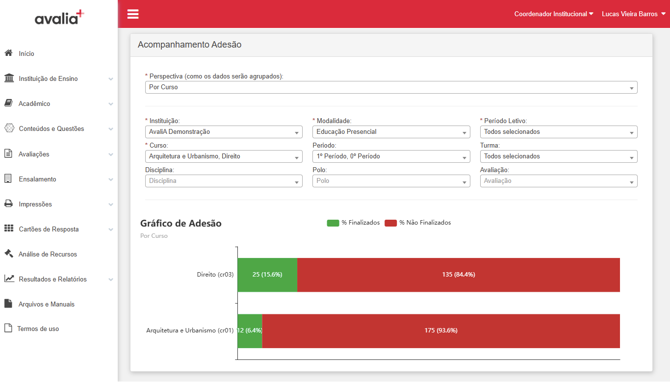Click the Acadêmico book icon
Image resolution: width=670 pixels, height=382 pixels.
[x=8, y=103]
